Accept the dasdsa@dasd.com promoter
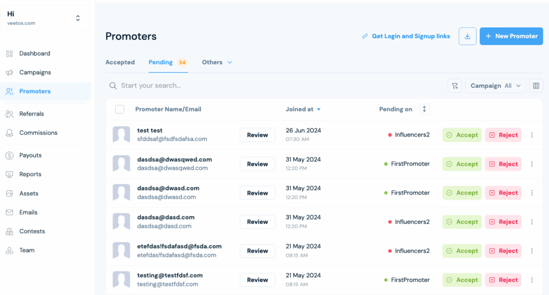 pyautogui.click(x=462, y=222)
